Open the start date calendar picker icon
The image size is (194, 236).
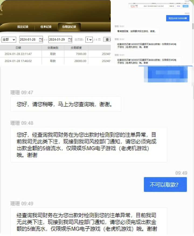pyautogui.click(x=41, y=40)
